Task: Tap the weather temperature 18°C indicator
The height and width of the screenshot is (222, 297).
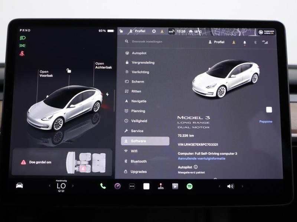Action: [x=195, y=32]
